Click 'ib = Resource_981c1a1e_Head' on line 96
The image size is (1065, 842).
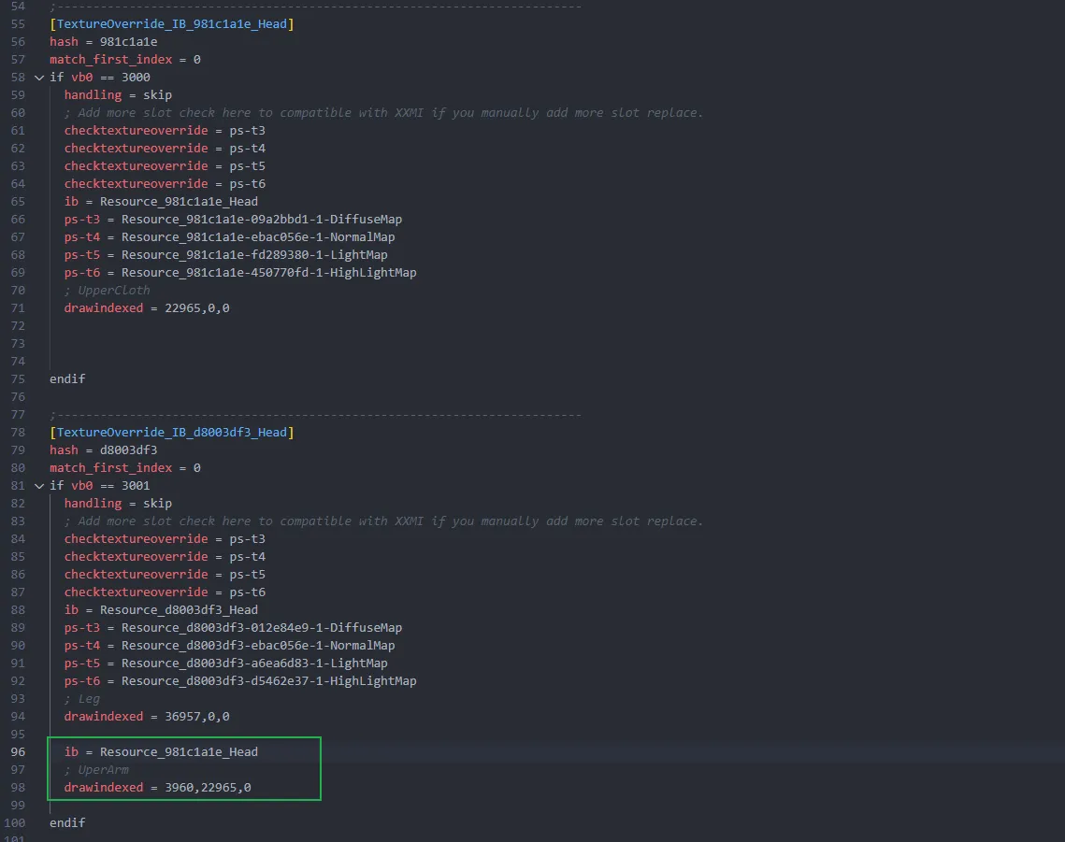click(161, 751)
